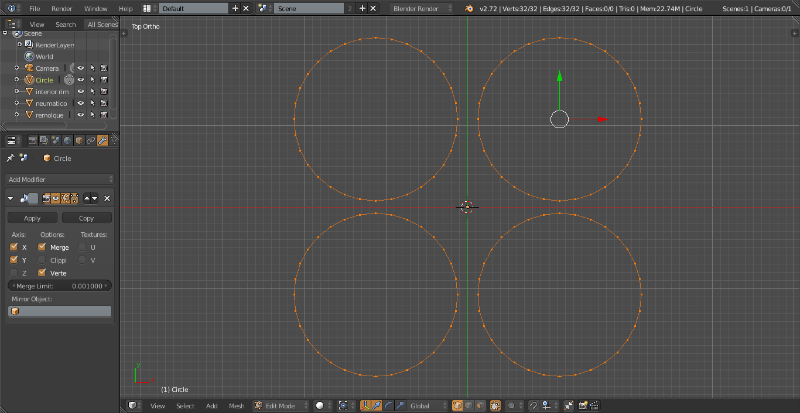Open the Render properties tab
800x413 pixels.
tap(33, 140)
